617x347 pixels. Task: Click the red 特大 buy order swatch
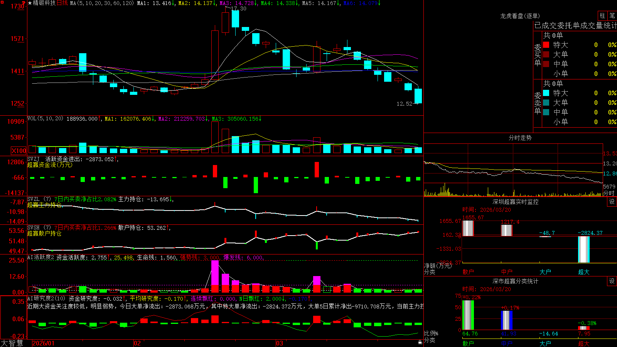546,45
